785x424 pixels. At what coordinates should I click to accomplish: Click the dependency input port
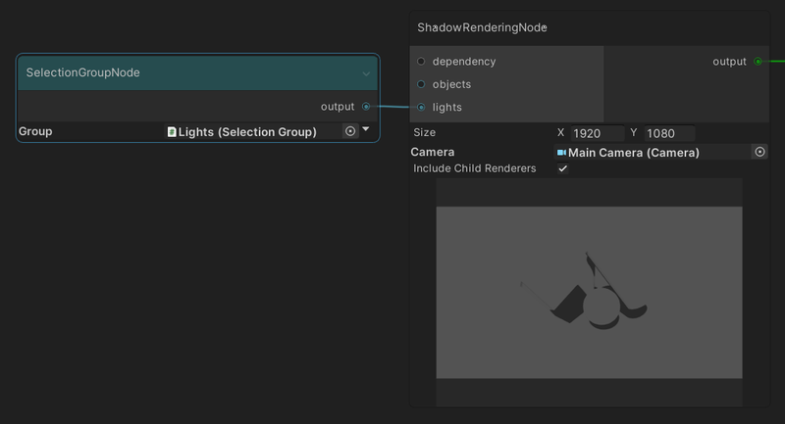421,62
